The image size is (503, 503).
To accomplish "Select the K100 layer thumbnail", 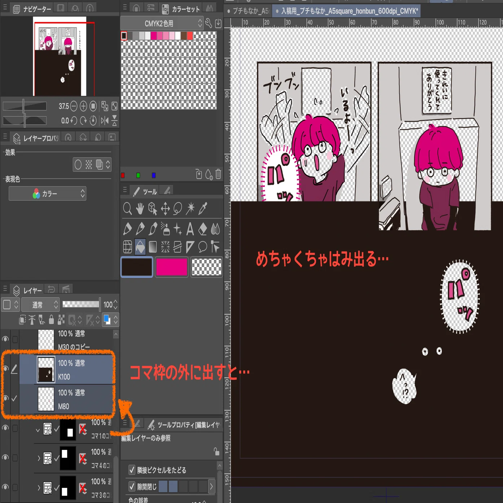I will 46,369.
